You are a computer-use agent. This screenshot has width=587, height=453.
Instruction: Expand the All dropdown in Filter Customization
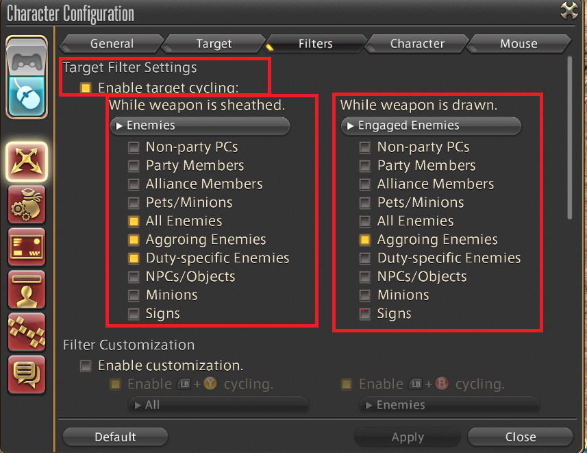tap(218, 406)
